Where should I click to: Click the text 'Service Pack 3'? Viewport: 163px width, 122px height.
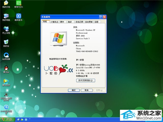click(83, 38)
